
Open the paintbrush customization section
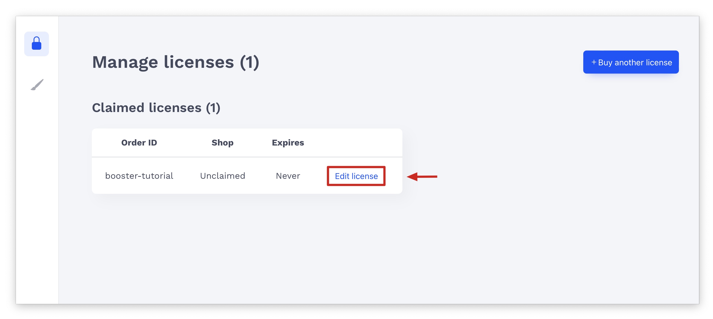click(37, 85)
